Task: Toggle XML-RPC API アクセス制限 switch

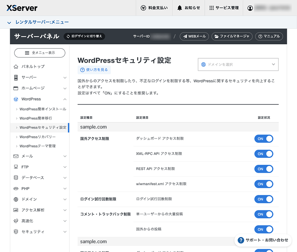Action: (x=264, y=154)
